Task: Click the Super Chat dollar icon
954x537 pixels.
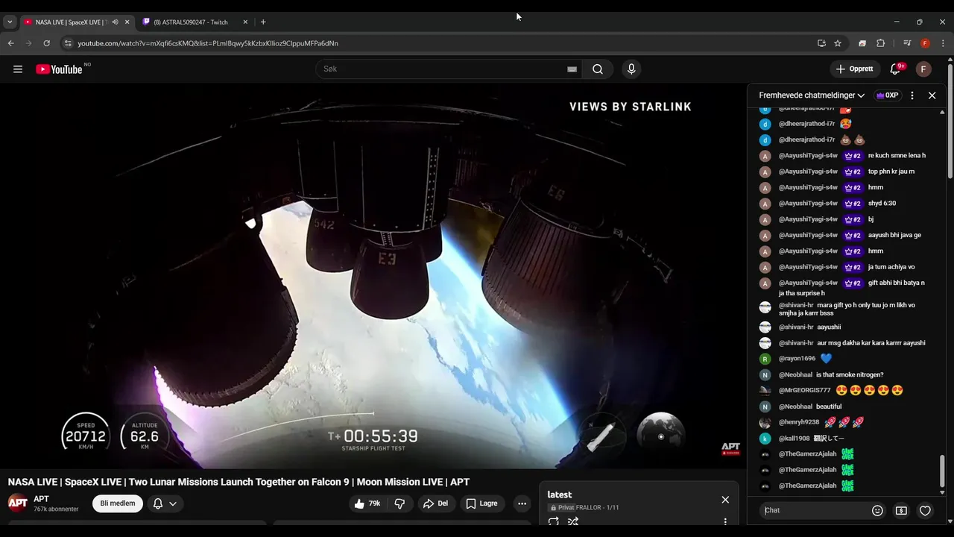Action: click(901, 511)
